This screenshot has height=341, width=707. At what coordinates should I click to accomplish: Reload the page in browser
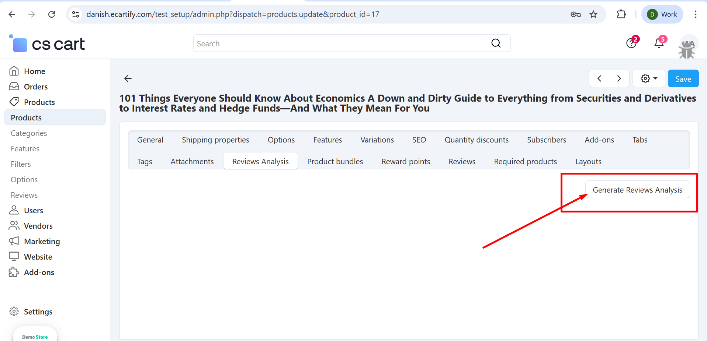tap(52, 14)
